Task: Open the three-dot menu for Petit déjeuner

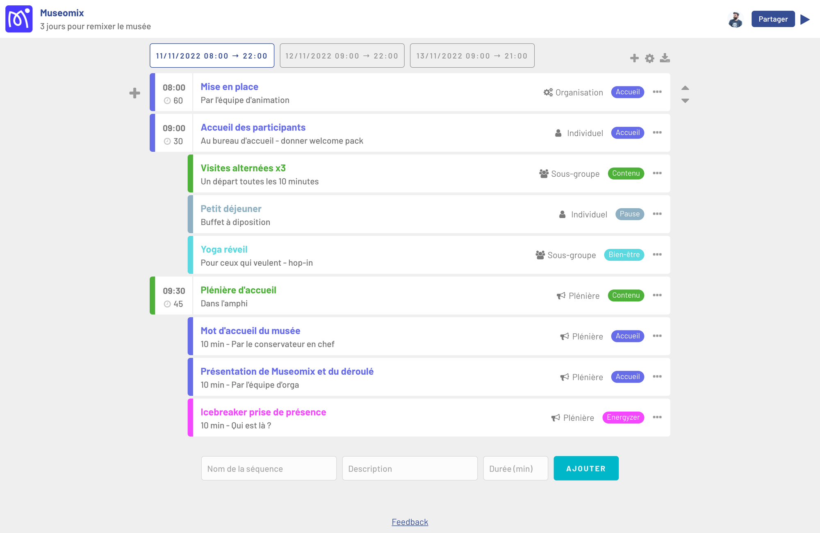Action: click(x=657, y=214)
